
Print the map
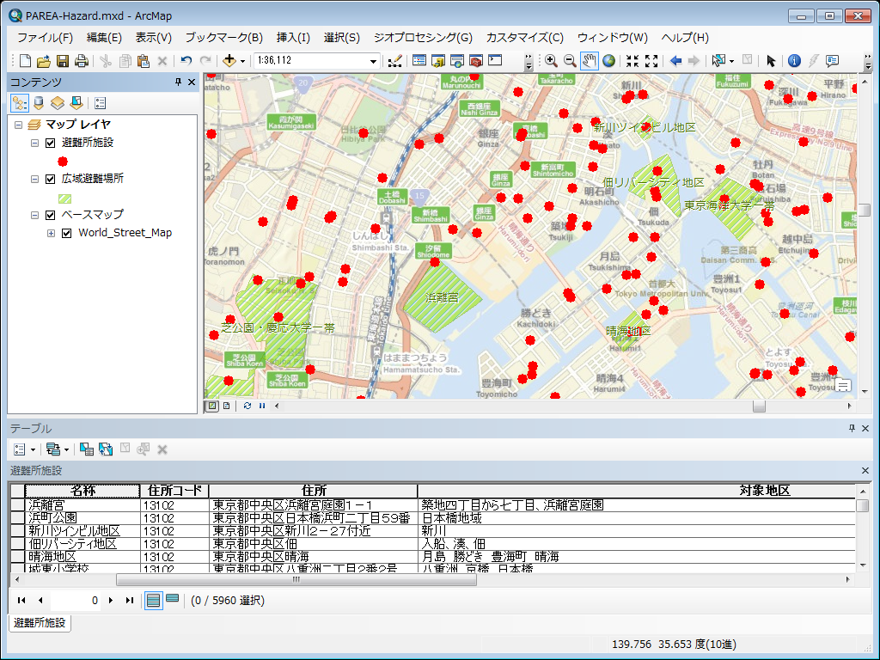[82, 61]
